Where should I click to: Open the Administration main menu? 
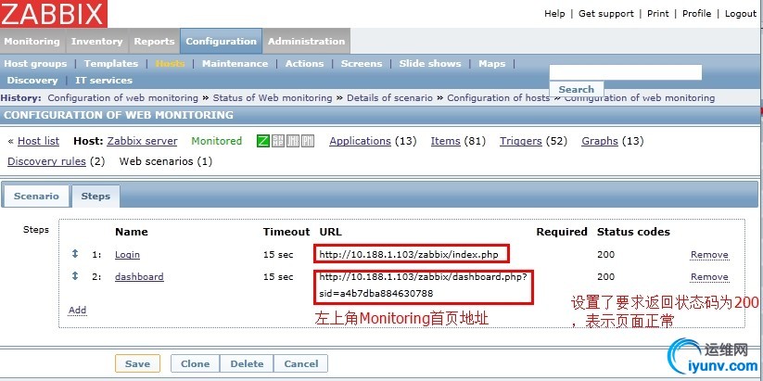click(x=306, y=42)
